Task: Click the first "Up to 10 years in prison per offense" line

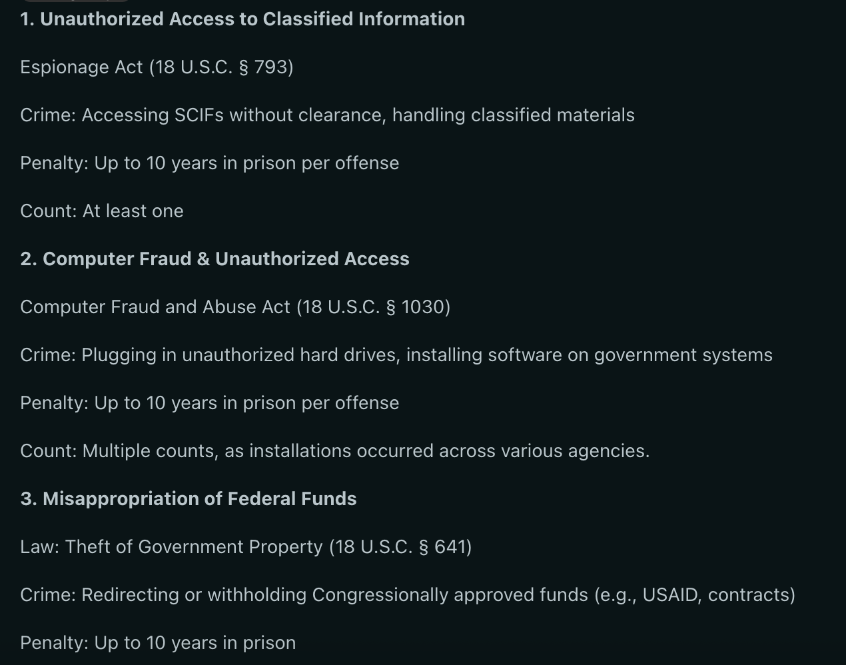Action: click(x=209, y=163)
